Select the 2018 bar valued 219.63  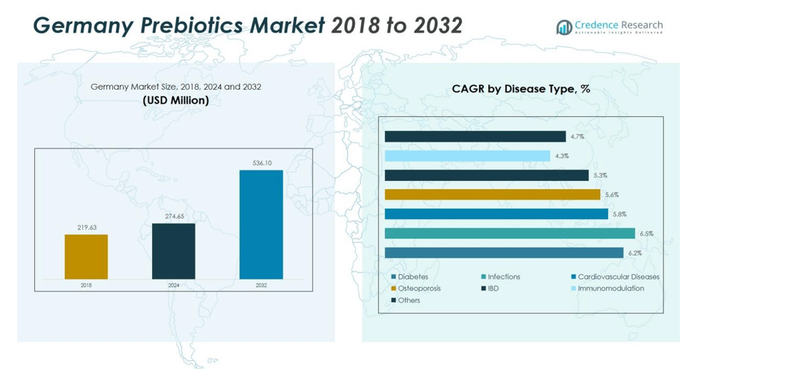tap(86, 257)
